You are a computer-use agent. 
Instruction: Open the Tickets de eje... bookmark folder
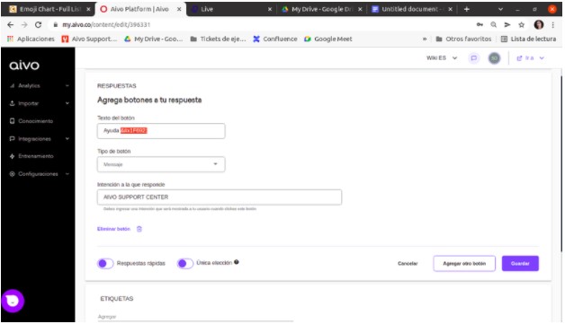(218, 39)
